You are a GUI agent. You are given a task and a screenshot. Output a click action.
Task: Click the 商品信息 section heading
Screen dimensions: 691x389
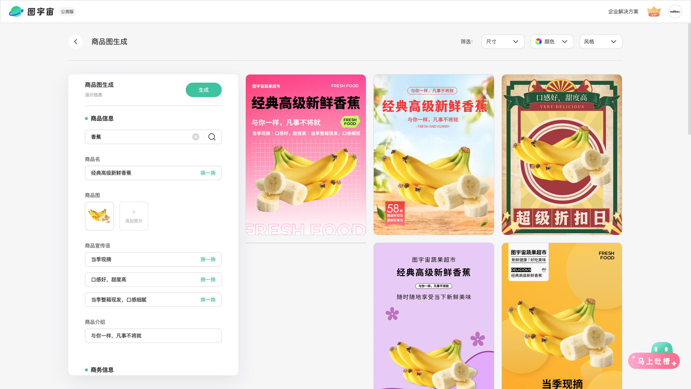pyautogui.click(x=102, y=118)
